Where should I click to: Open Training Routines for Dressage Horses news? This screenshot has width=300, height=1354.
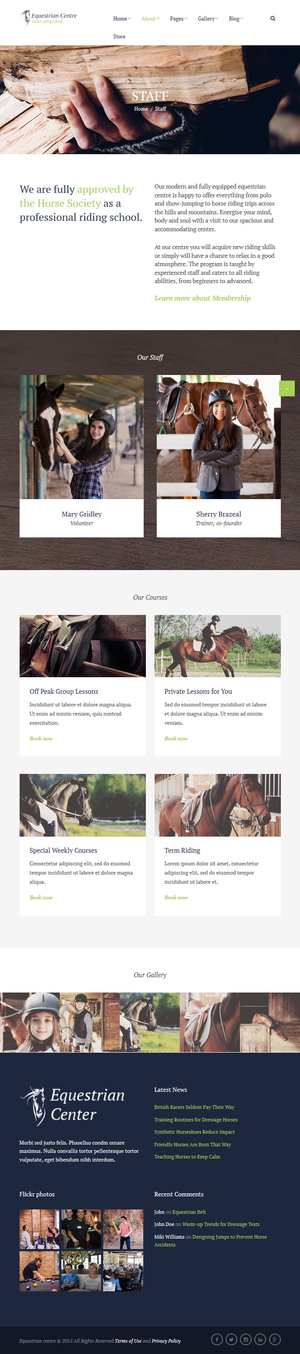point(196,1120)
